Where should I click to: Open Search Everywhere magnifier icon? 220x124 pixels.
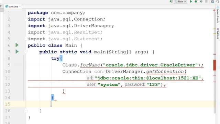pos(218,1)
